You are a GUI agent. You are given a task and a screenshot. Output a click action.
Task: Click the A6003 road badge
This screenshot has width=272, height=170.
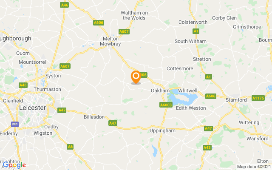(166, 105)
